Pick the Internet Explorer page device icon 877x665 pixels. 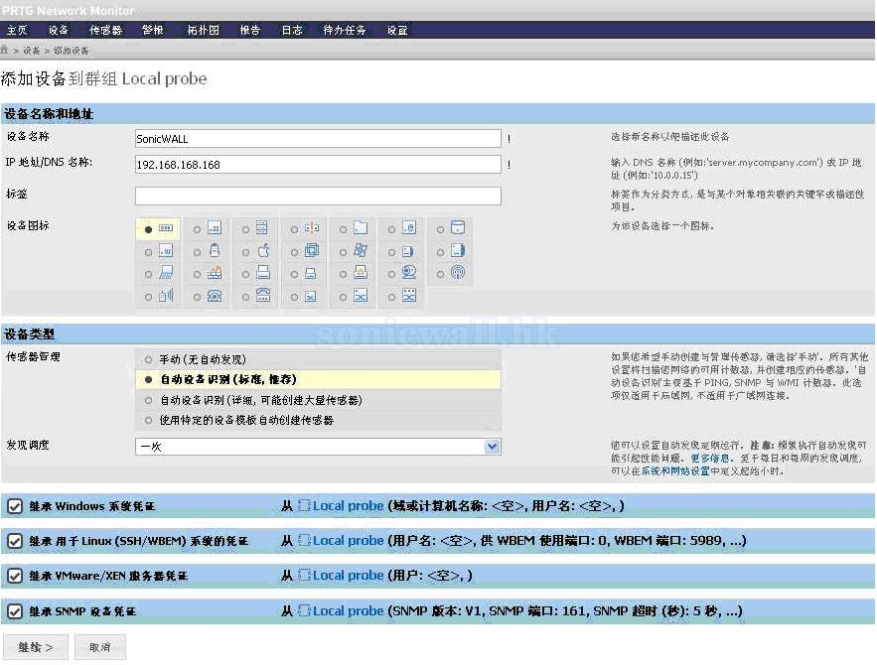409,228
